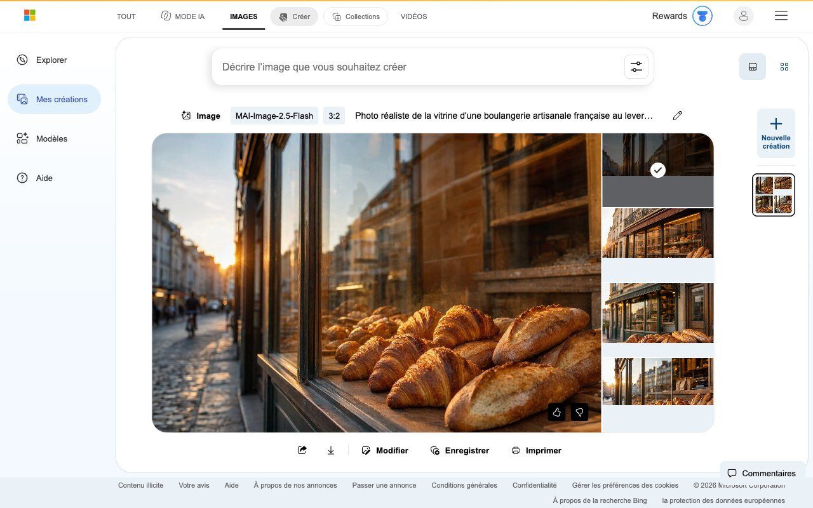This screenshot has height=508, width=813.
Task: Open the creation history thumbnail under Nouvelle création
Action: (774, 195)
